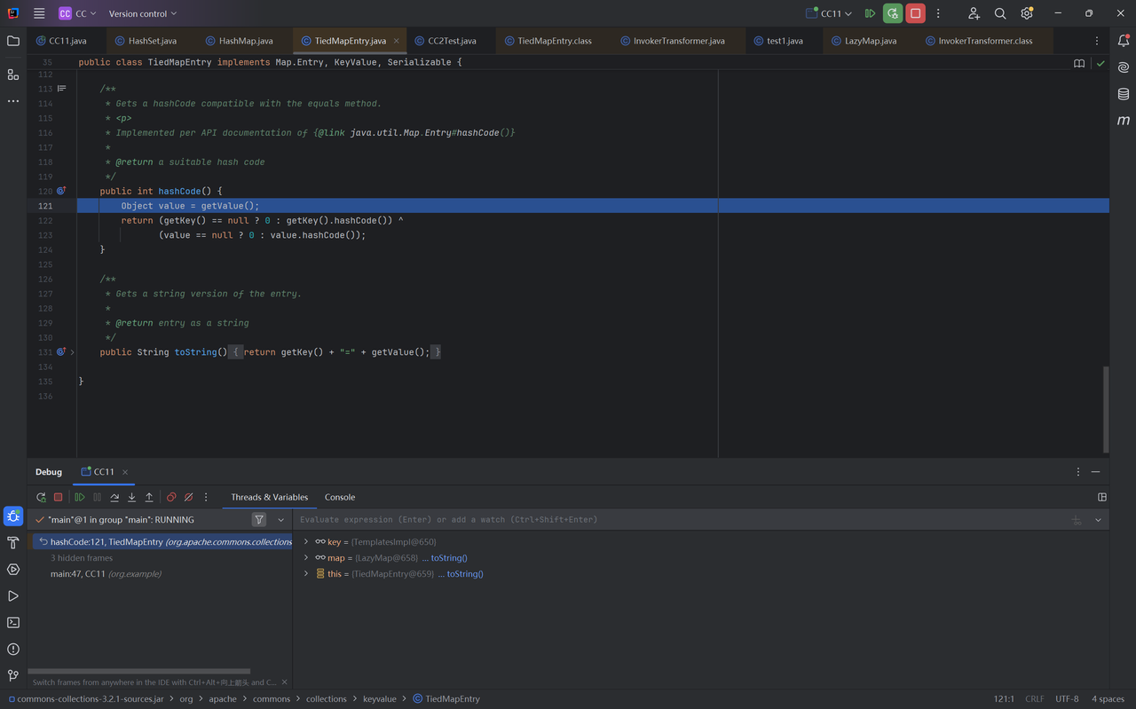Image resolution: width=1136 pixels, height=709 pixels.
Task: Open CC11 run configuration dropdown
Action: [830, 13]
